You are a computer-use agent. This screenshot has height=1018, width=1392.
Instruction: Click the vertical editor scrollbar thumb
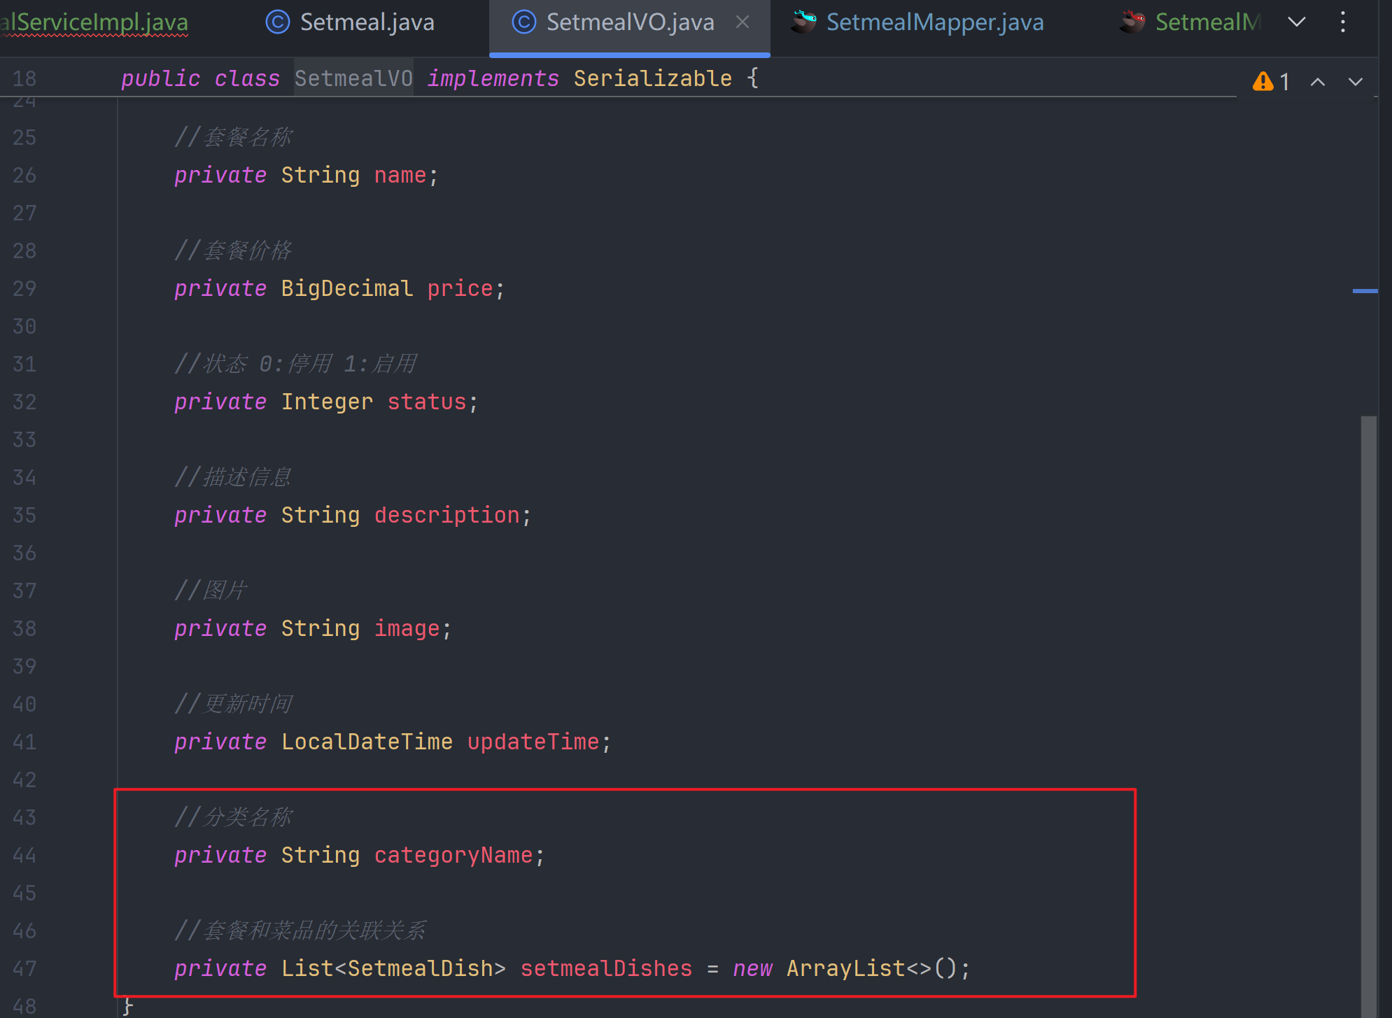pyautogui.click(x=1368, y=700)
